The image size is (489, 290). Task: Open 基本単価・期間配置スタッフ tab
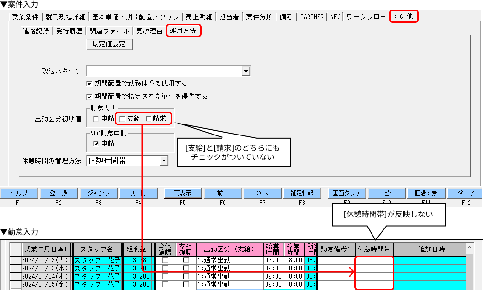coord(136,17)
